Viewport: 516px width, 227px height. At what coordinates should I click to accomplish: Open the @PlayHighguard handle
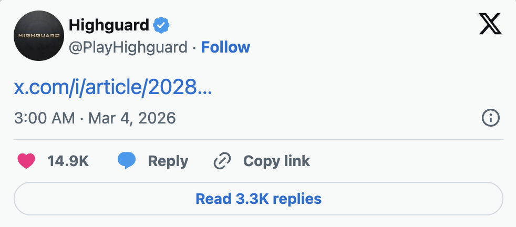pyautogui.click(x=128, y=47)
